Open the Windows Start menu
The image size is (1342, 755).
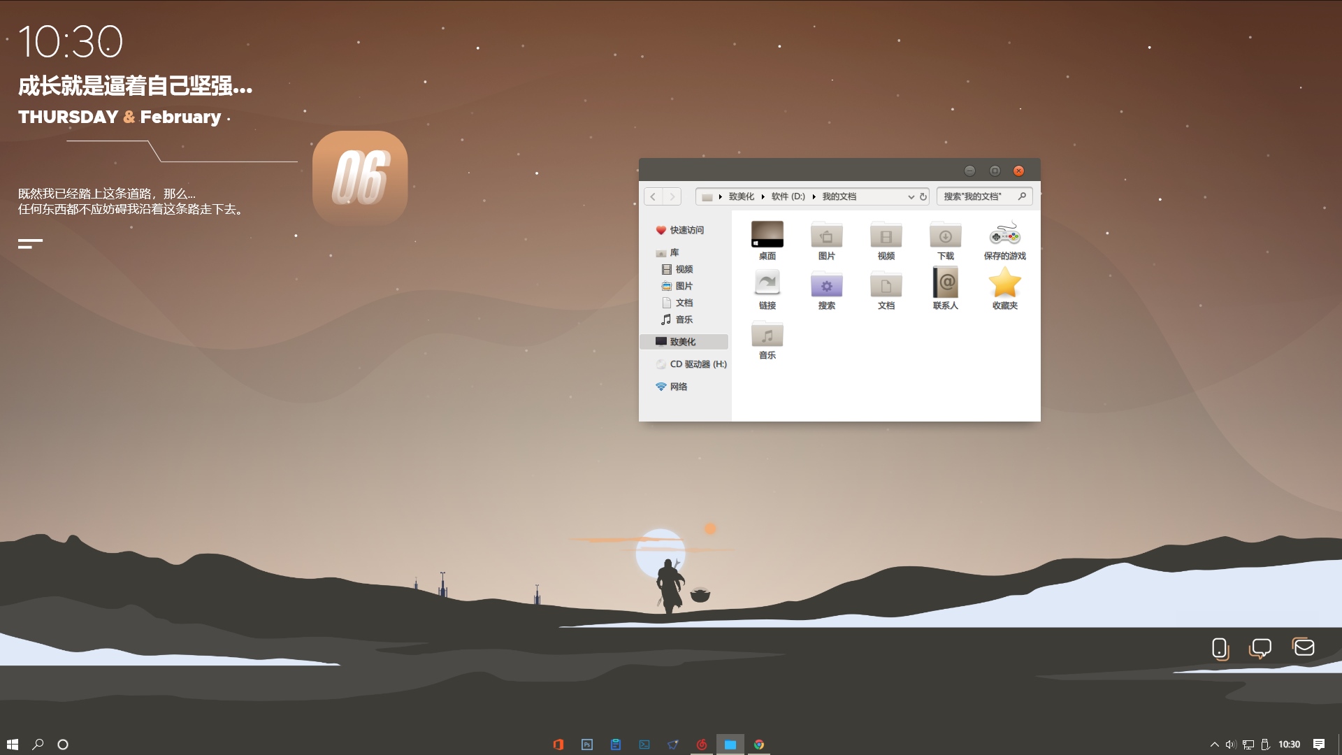[x=13, y=745]
